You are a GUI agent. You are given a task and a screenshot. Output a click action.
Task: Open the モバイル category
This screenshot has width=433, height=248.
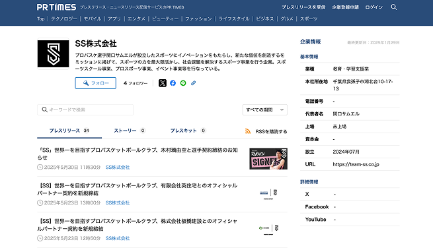93,18
